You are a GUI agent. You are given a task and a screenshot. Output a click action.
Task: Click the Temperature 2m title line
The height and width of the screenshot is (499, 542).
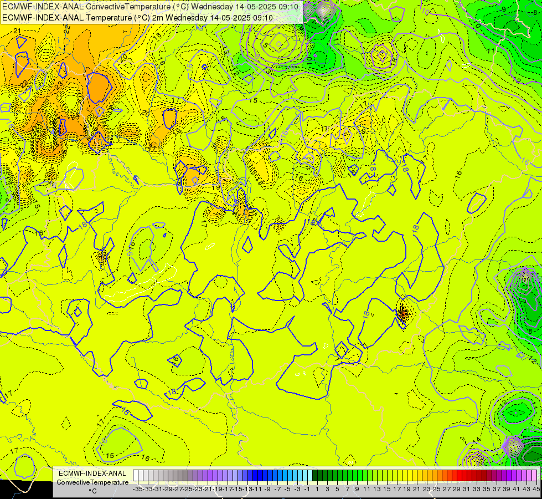pos(137,18)
